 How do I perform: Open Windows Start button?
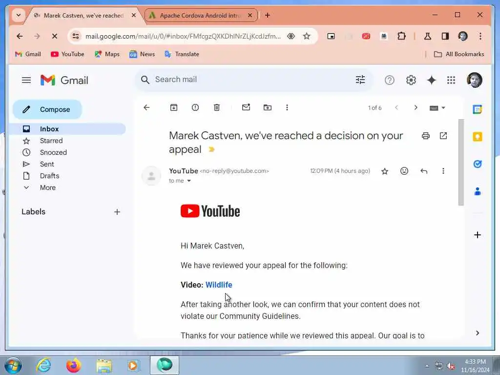tap(13, 365)
